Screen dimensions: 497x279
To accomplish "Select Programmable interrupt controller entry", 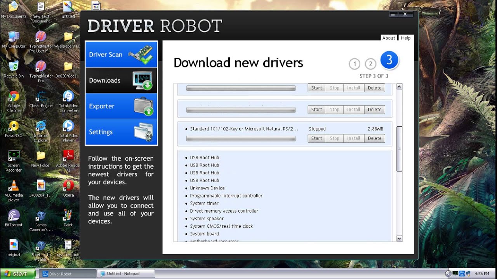I will coord(226,196).
